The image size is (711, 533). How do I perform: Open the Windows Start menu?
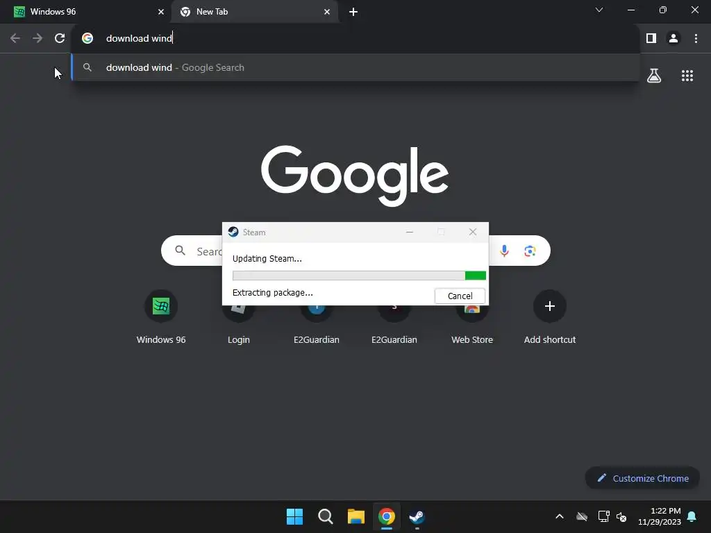[x=294, y=516]
